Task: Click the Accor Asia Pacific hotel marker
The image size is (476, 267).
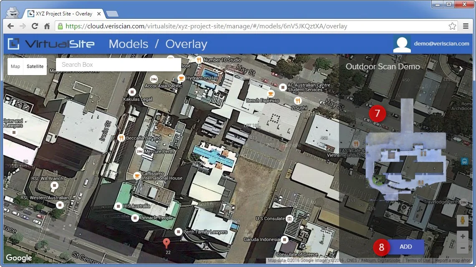Action: click(x=154, y=79)
